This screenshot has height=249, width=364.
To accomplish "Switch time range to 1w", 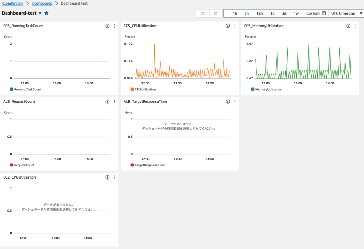I will [296, 13].
